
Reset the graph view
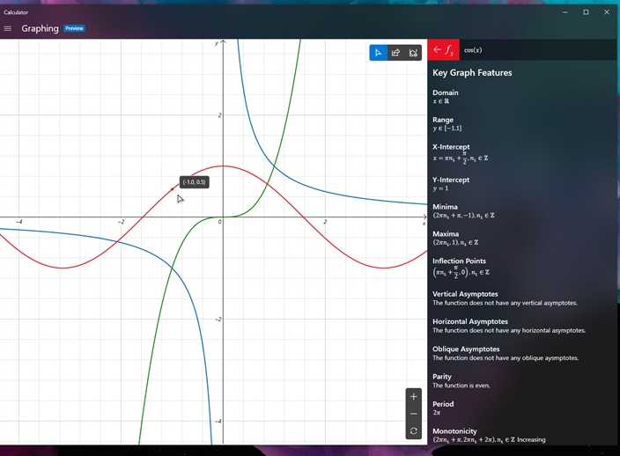414,431
